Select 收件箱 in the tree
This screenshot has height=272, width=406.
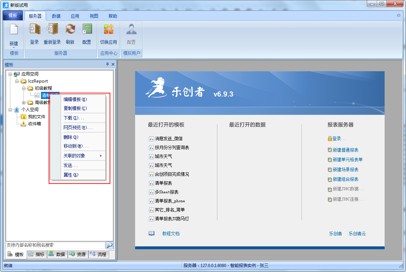pos(34,124)
